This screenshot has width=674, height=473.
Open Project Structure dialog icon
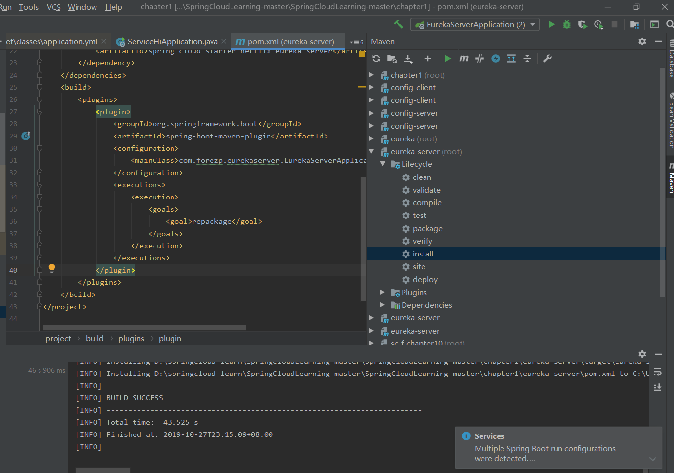pyautogui.click(x=634, y=24)
